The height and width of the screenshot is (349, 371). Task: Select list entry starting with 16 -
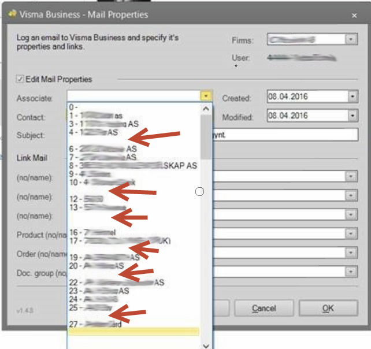(x=134, y=232)
